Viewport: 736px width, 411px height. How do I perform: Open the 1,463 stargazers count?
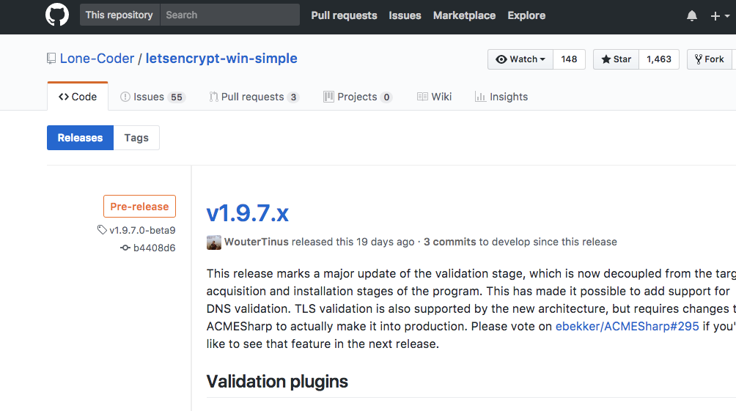659,59
